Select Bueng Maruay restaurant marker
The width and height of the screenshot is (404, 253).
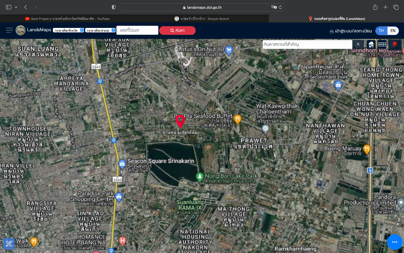[367, 149]
